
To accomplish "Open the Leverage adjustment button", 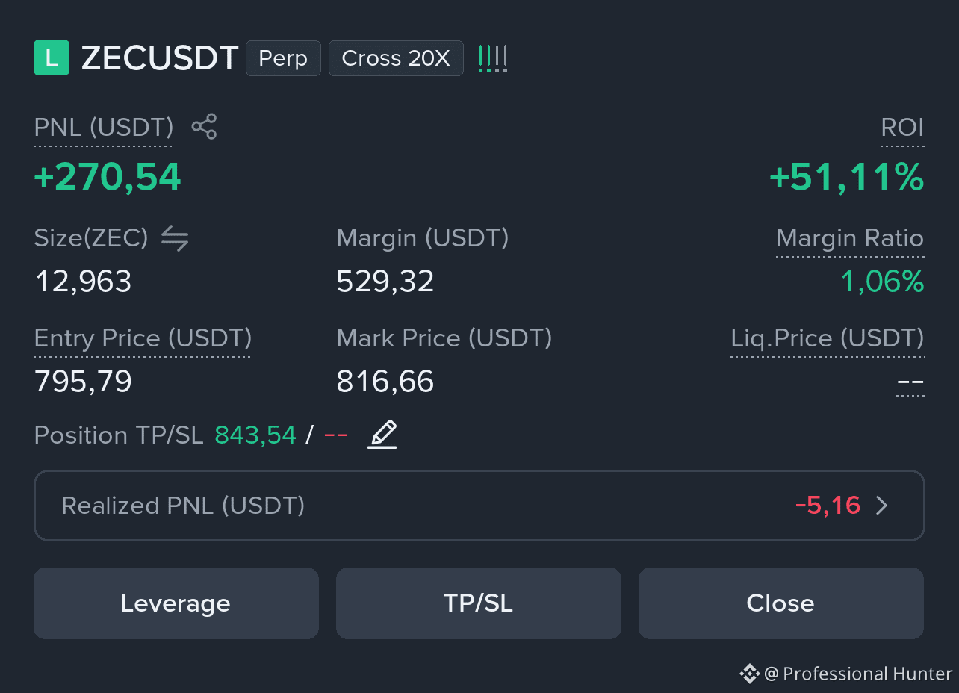I will (176, 603).
